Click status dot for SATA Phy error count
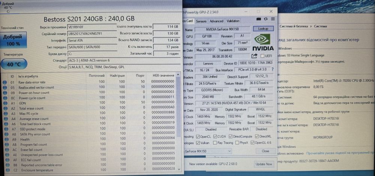This screenshot has height=176, width=375. click(6, 134)
